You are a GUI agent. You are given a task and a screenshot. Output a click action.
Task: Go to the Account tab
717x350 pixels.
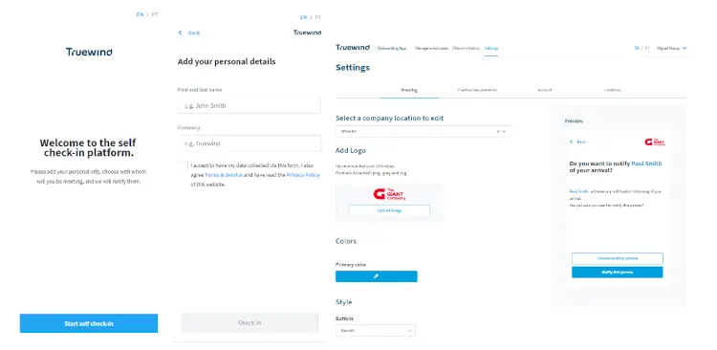[545, 90]
